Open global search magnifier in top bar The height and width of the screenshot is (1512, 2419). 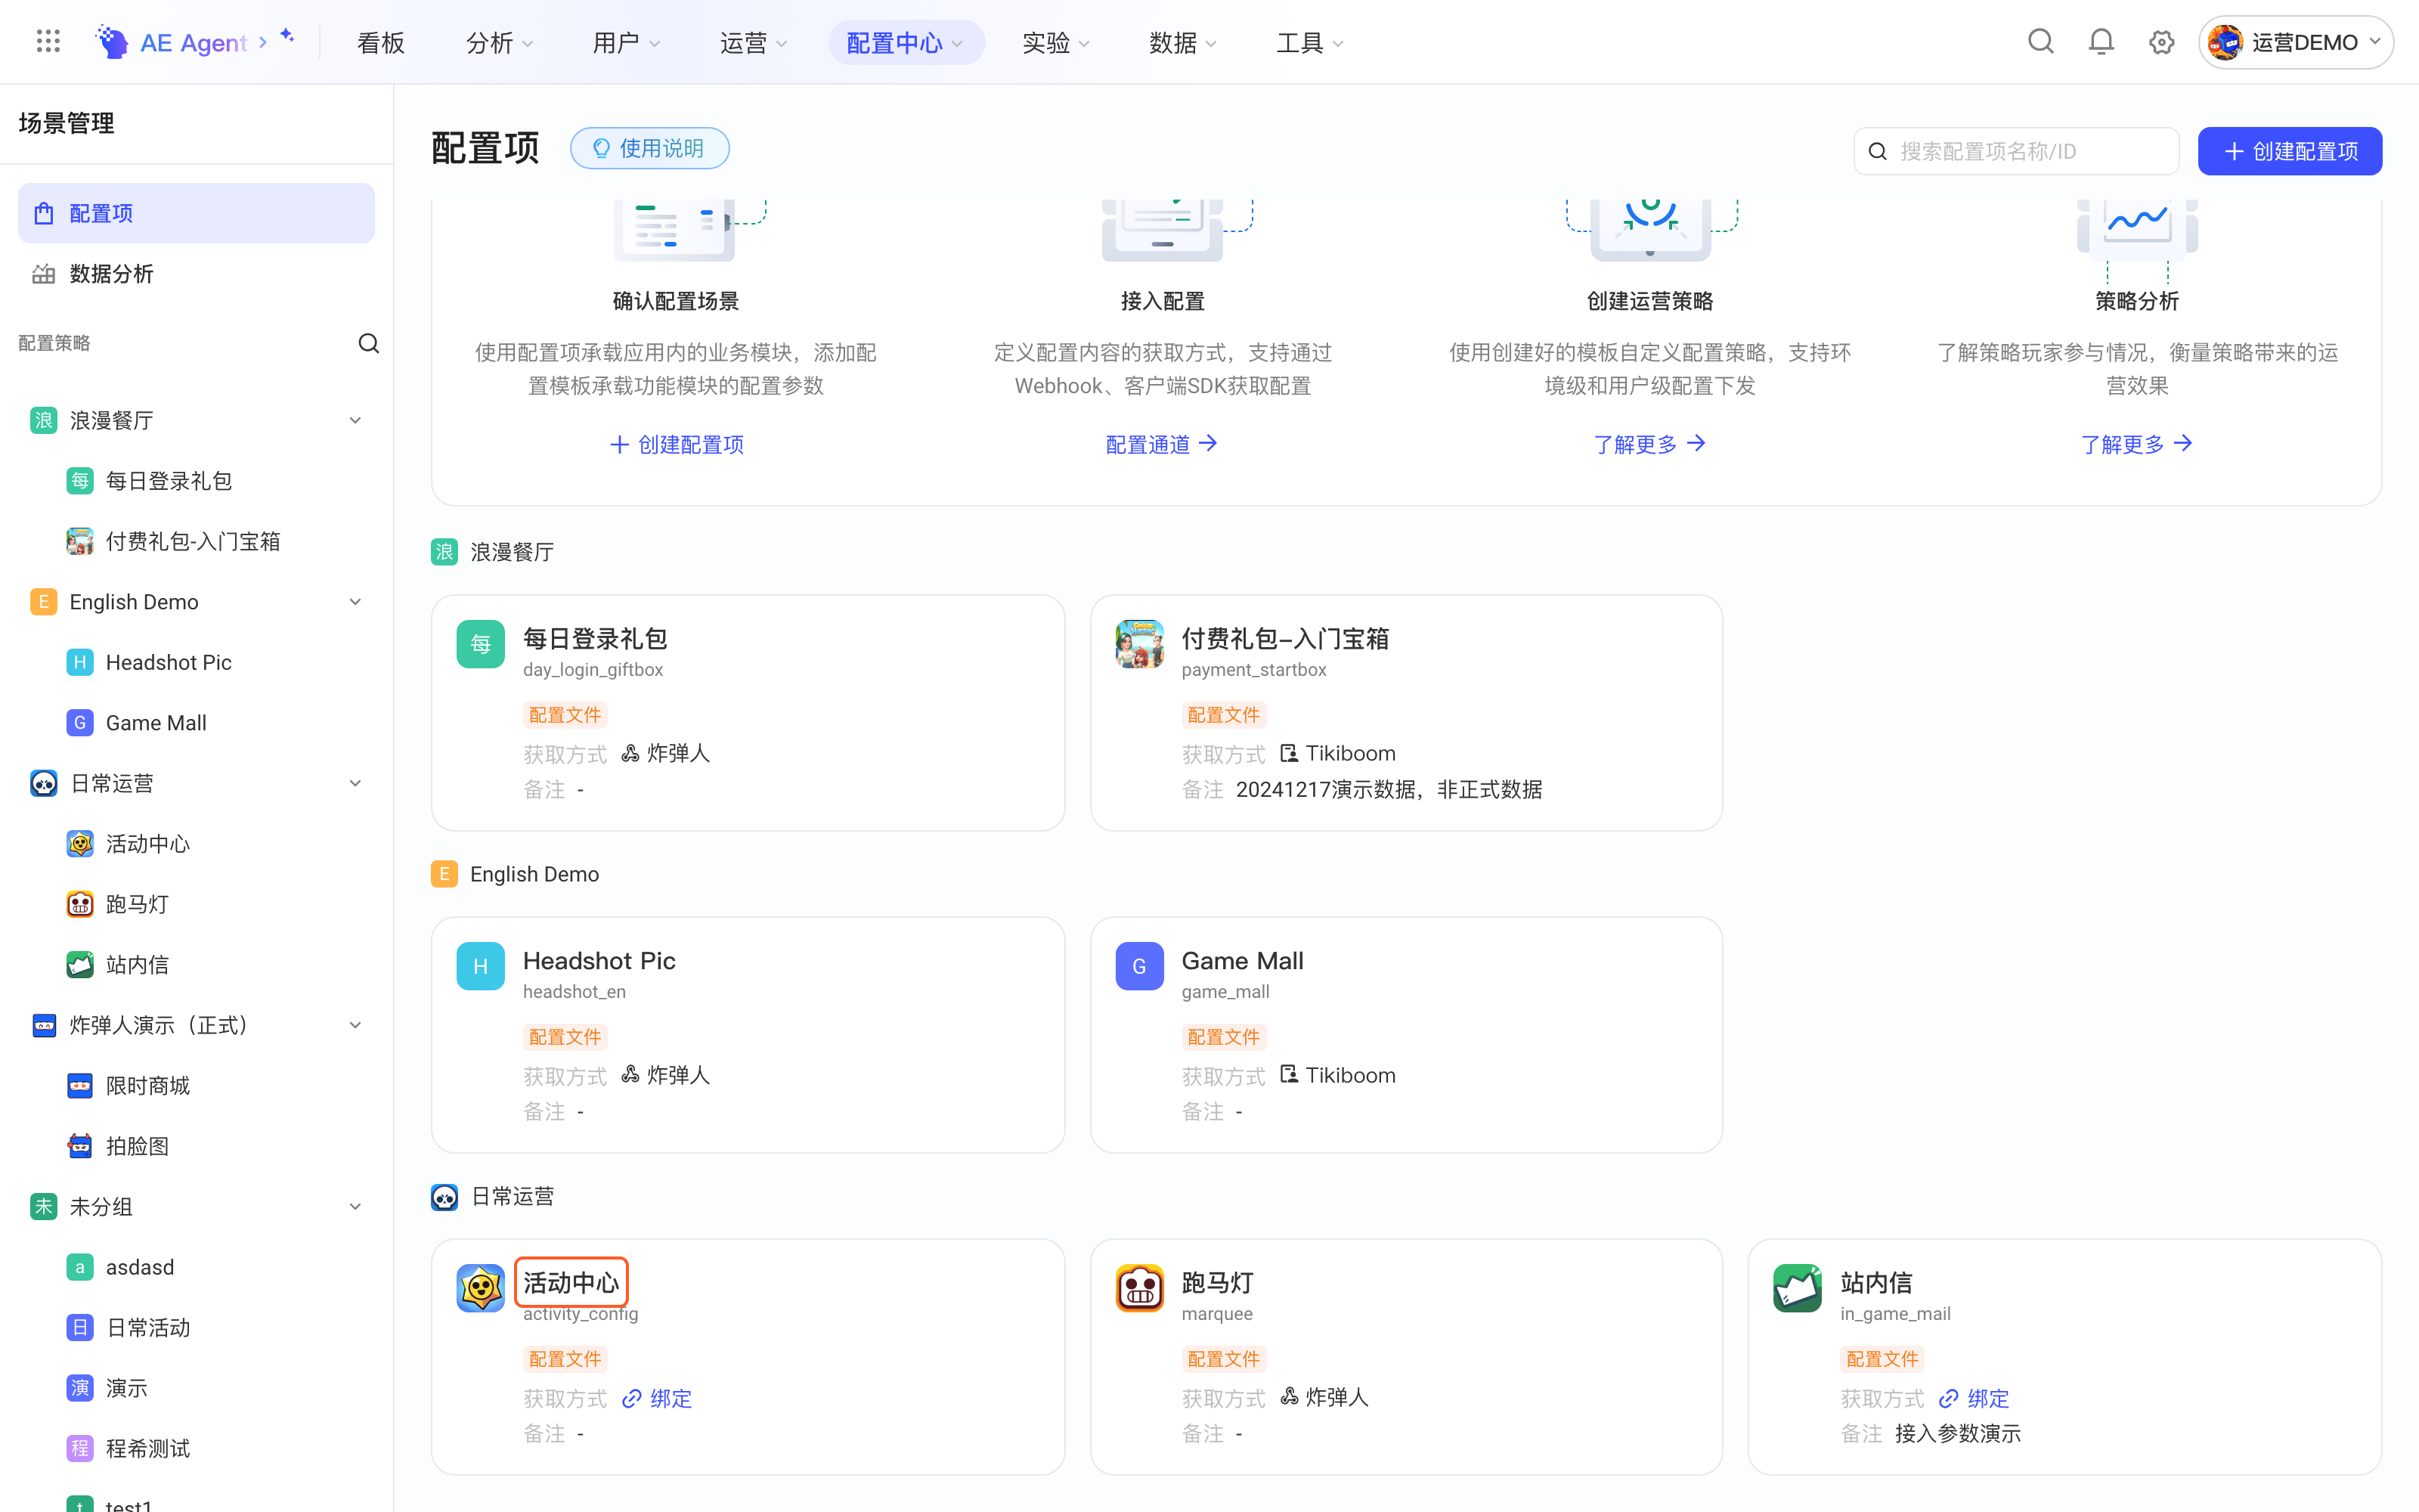[2040, 42]
